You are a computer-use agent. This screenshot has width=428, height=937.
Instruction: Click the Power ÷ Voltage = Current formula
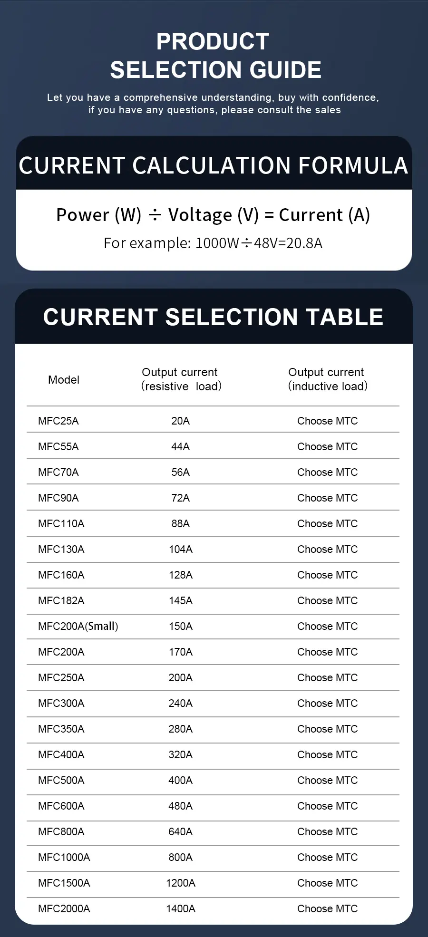click(x=213, y=215)
